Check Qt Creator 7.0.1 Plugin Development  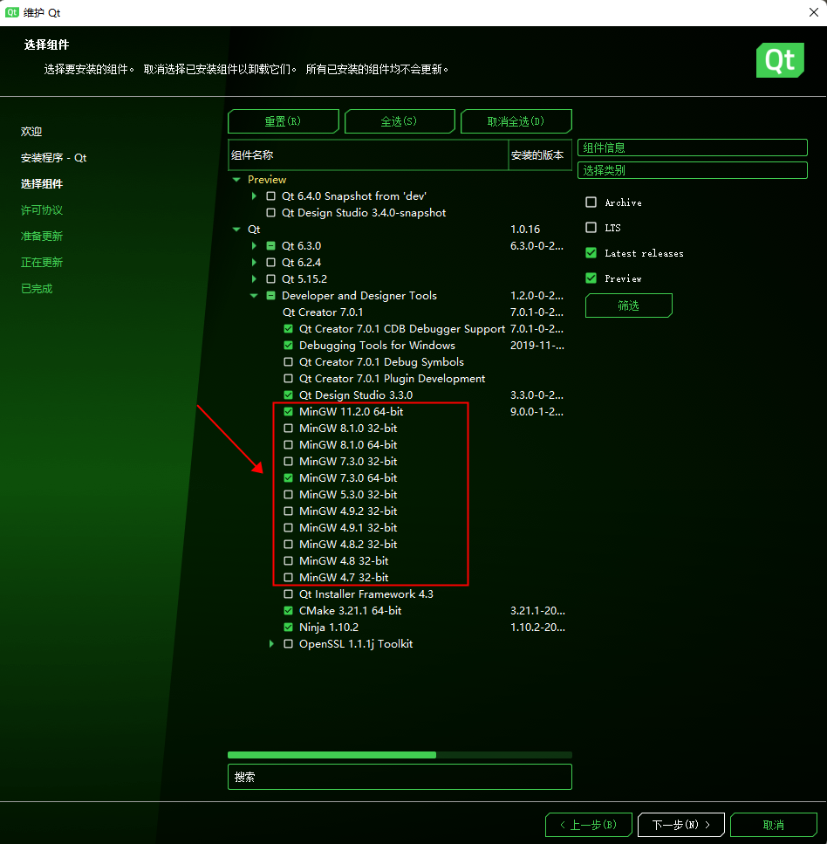click(x=289, y=379)
